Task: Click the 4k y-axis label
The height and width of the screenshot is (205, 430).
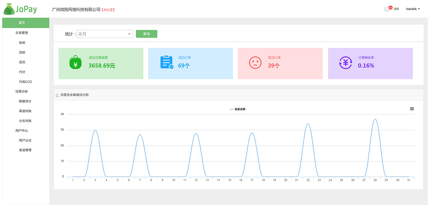Action: click(x=62, y=114)
